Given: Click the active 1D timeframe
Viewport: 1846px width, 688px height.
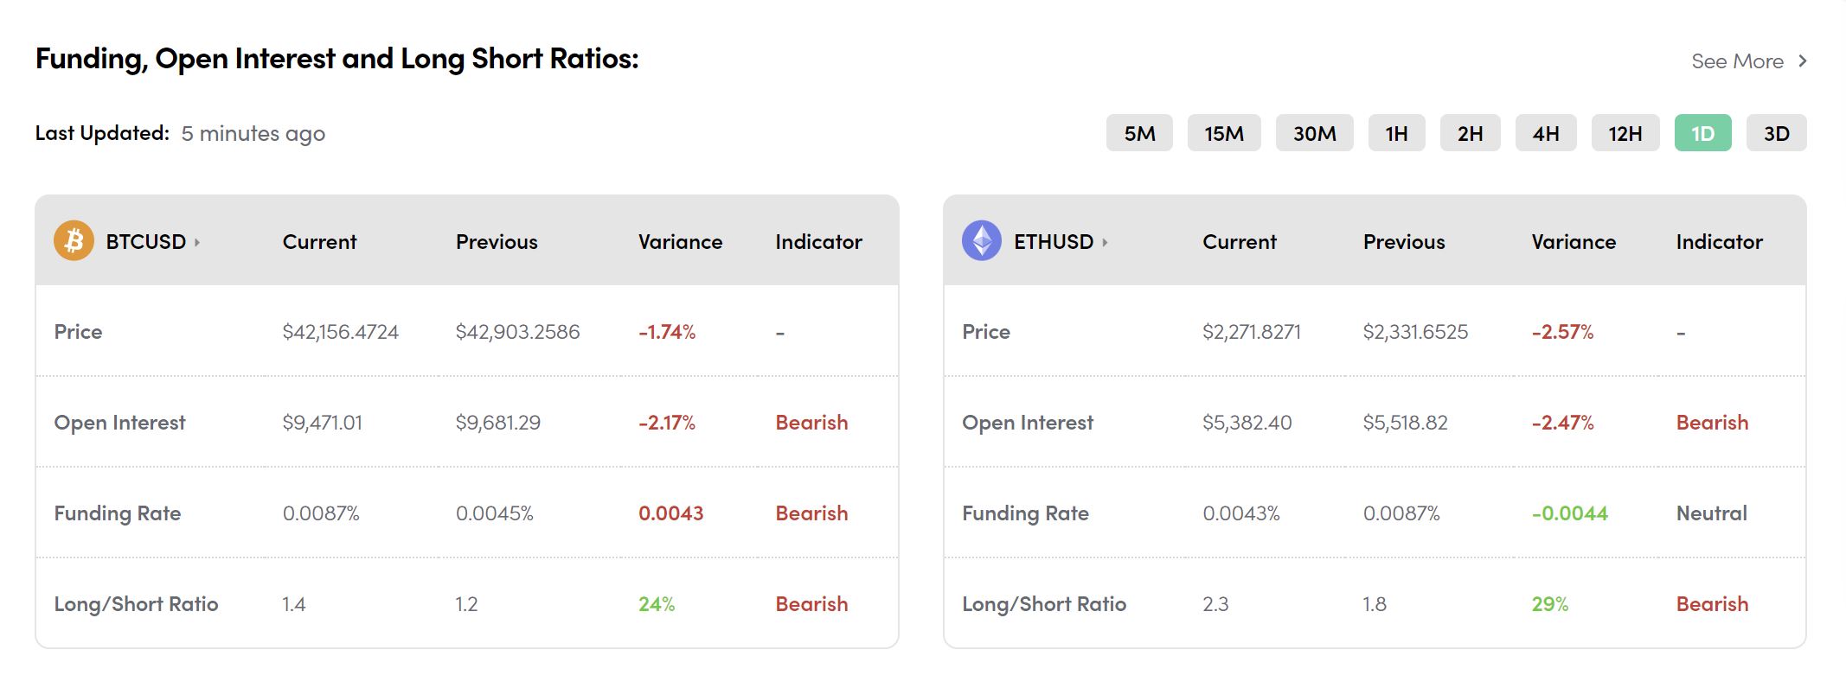Looking at the screenshot, I should (x=1702, y=133).
